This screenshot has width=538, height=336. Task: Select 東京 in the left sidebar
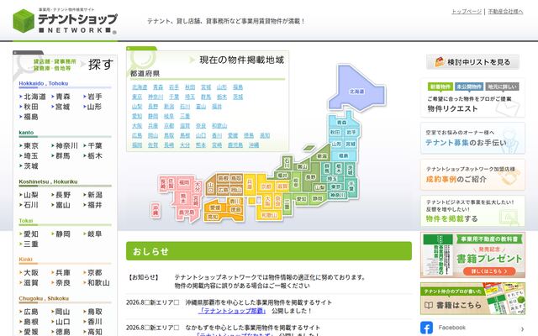(x=31, y=145)
